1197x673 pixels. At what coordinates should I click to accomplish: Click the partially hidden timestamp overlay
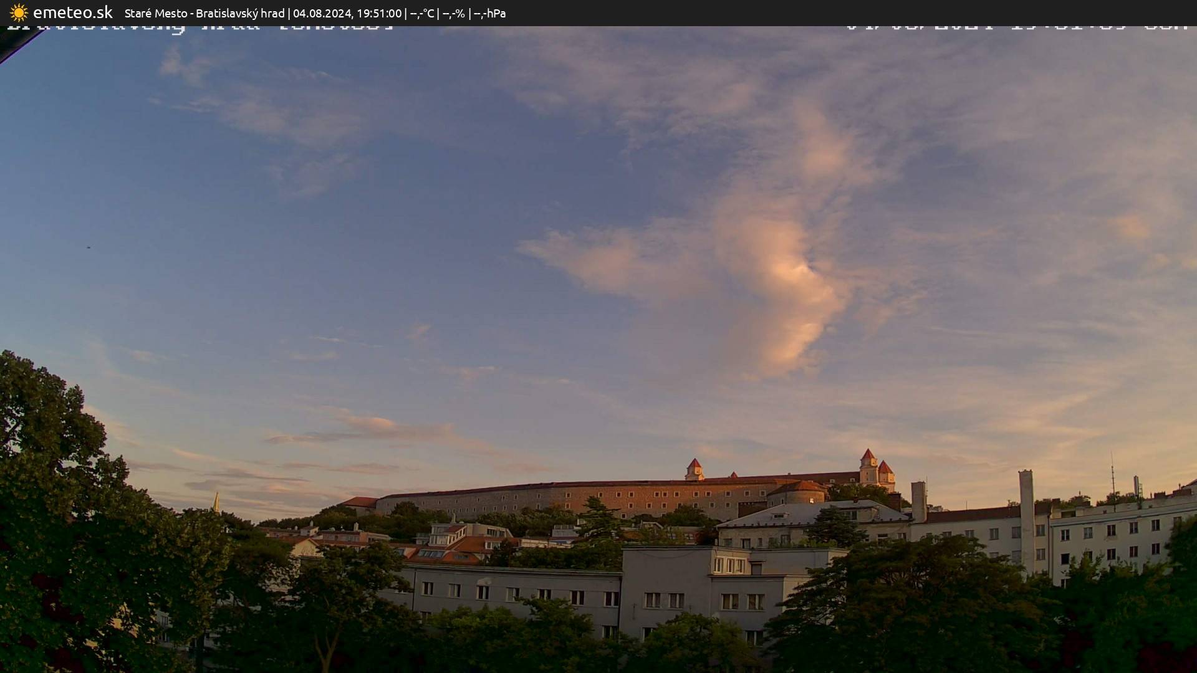tap(1016, 28)
